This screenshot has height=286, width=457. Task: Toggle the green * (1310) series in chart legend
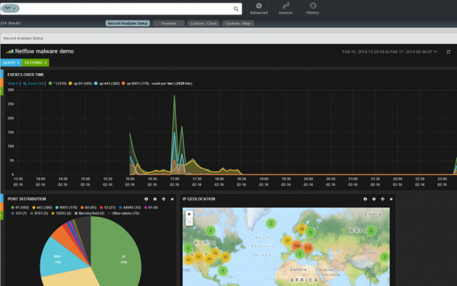[58, 84]
